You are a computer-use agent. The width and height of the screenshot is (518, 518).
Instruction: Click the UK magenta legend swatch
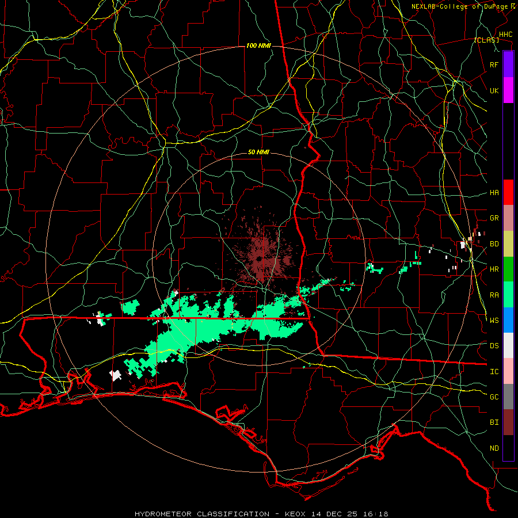coord(508,90)
